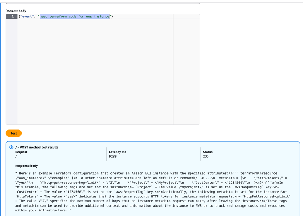The image size is (303, 216).
Task: Click empty area of request body editor
Action: (x=95, y=72)
